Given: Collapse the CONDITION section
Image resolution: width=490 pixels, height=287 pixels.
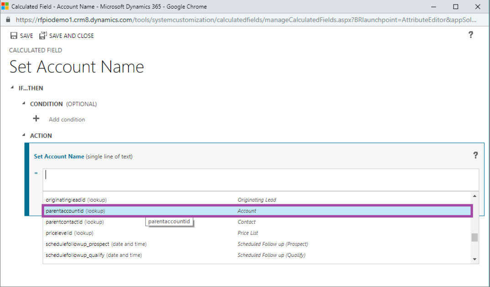Looking at the screenshot, I should click(23, 103).
